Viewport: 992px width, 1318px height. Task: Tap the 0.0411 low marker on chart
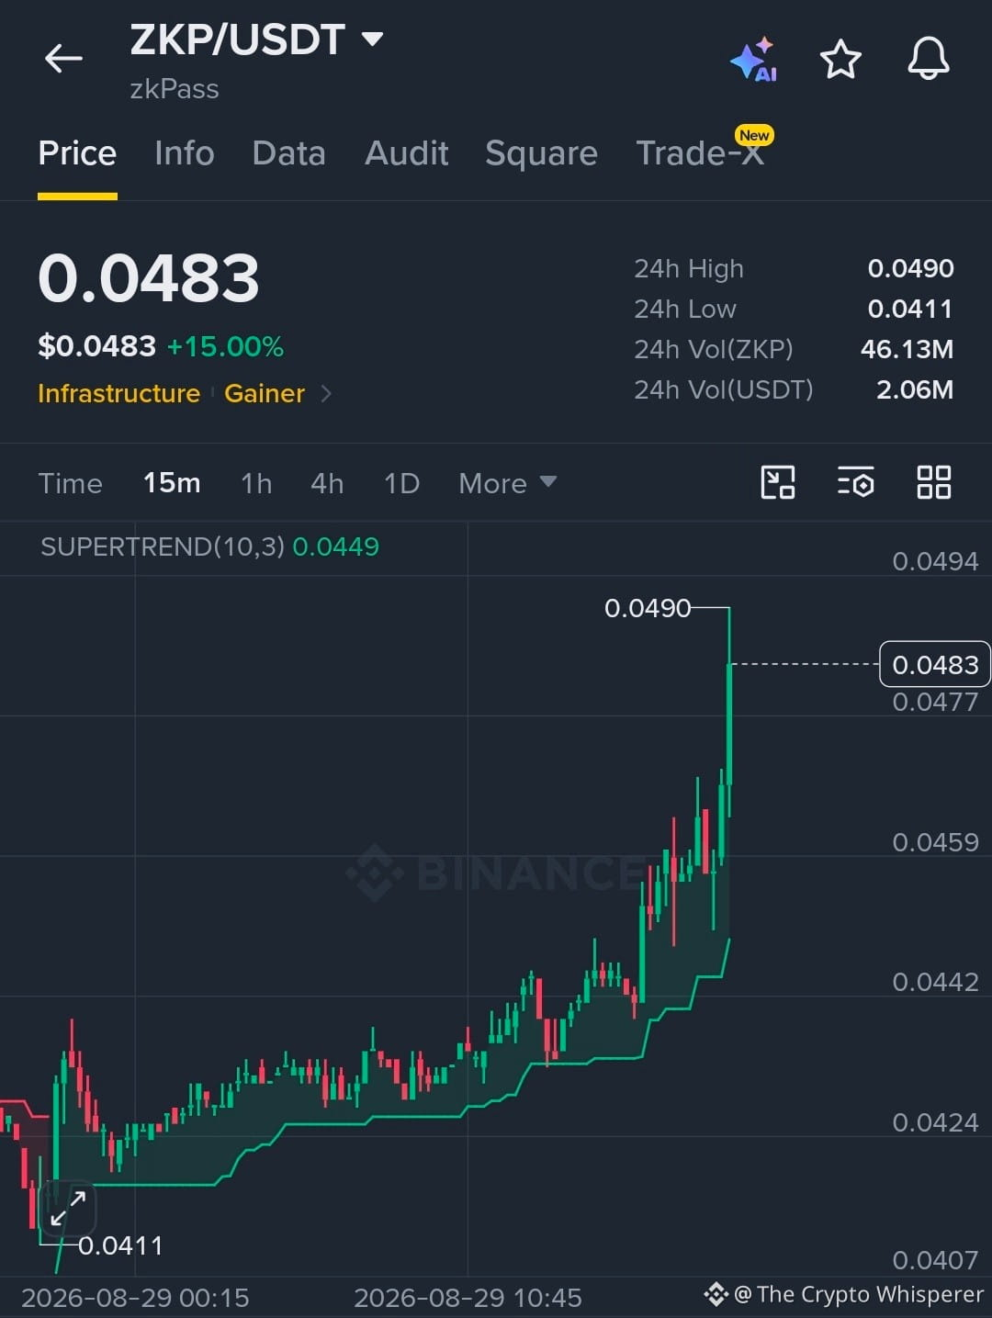coord(120,1245)
